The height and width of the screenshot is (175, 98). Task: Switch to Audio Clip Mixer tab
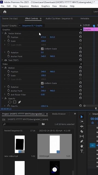tap(59, 19)
